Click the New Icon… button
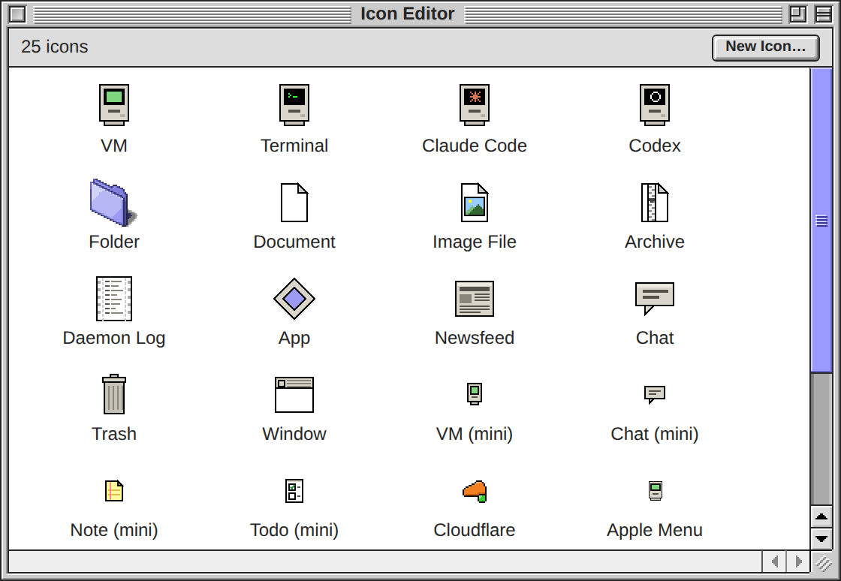 pyautogui.click(x=765, y=48)
